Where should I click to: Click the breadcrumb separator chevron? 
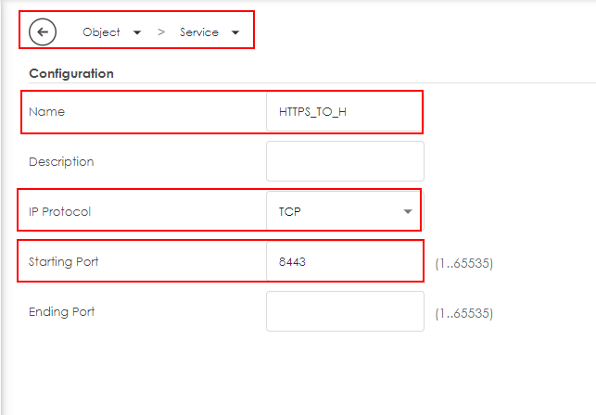click(x=160, y=32)
